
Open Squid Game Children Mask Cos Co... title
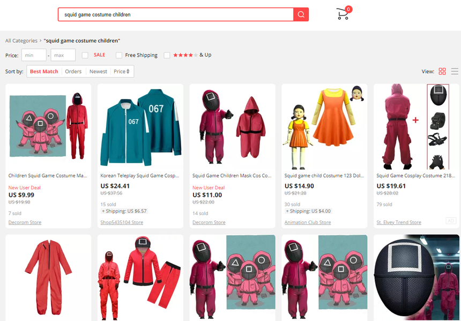(232, 175)
